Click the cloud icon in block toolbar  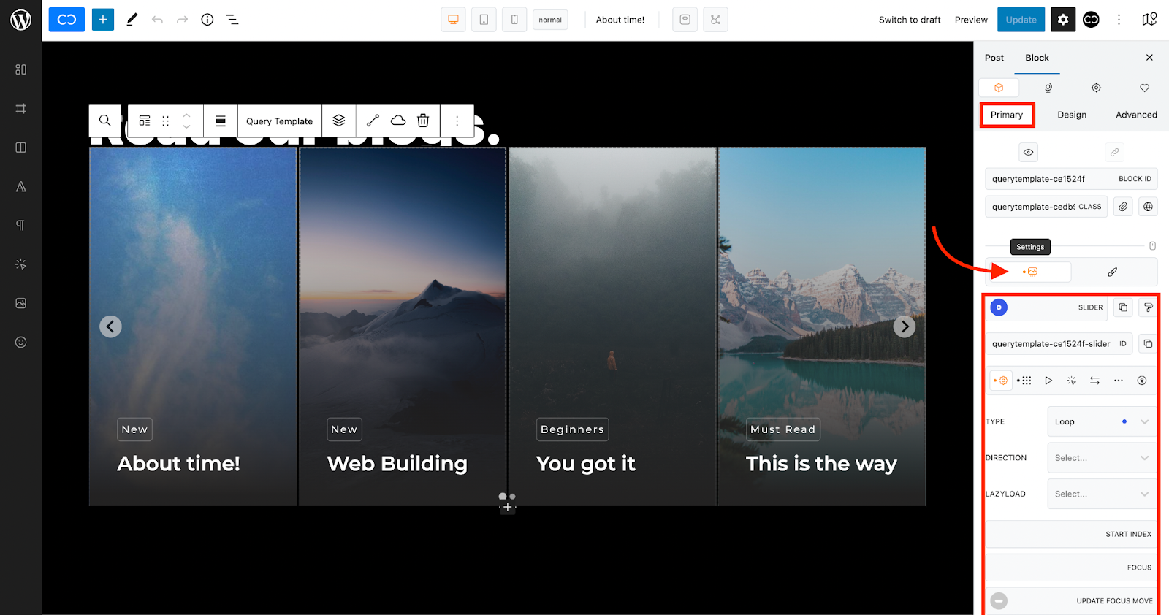tap(398, 121)
